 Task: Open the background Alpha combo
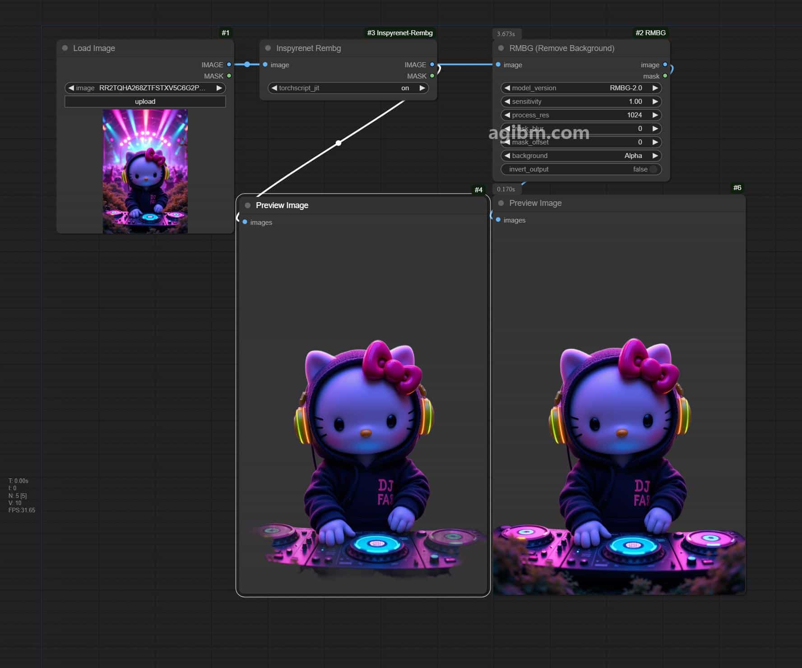point(581,156)
